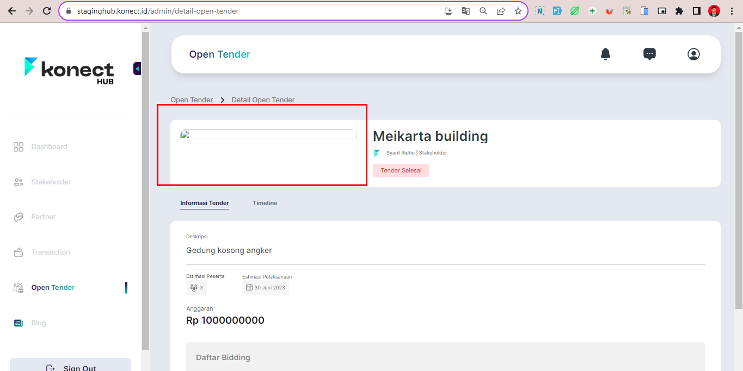Toggle the browser side panel
This screenshot has width=743, height=371.
697,11
